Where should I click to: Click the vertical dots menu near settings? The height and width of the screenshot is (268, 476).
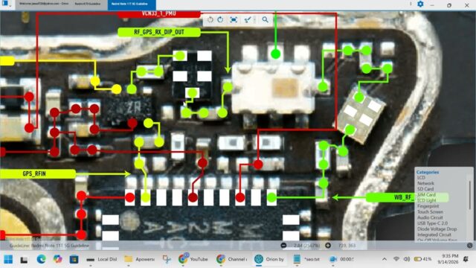(x=411, y=4)
